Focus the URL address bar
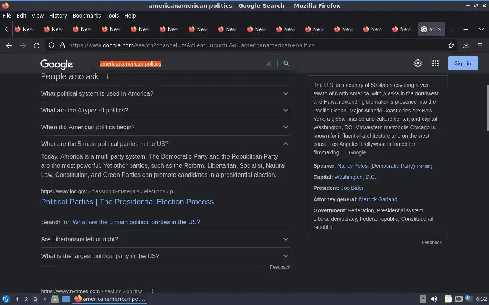Image resolution: width=489 pixels, height=305 pixels. (x=252, y=45)
